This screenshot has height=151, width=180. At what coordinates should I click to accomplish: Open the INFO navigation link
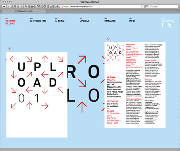pyautogui.click(x=132, y=21)
